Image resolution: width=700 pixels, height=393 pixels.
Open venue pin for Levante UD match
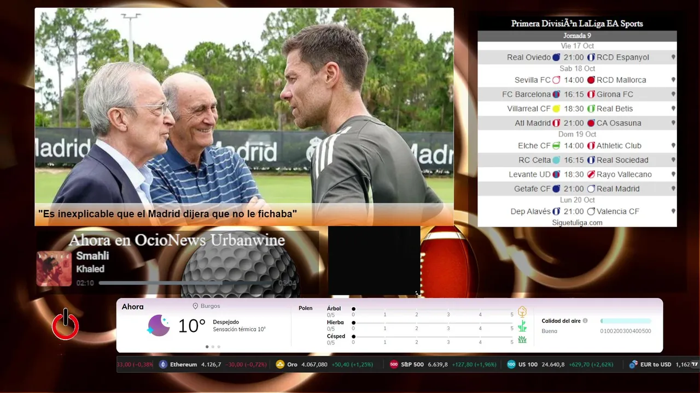pos(673,175)
